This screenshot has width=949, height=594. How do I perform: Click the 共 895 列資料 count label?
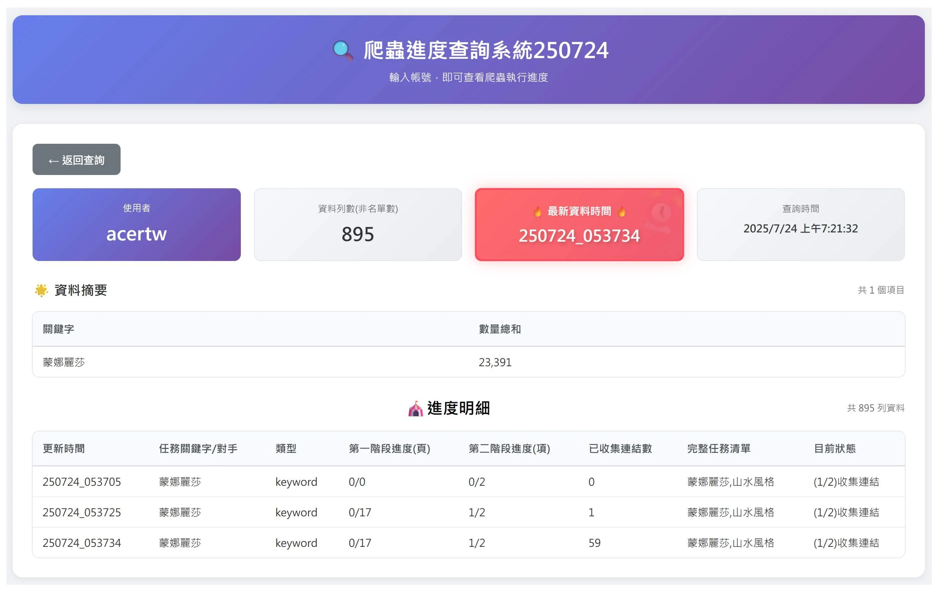[876, 408]
